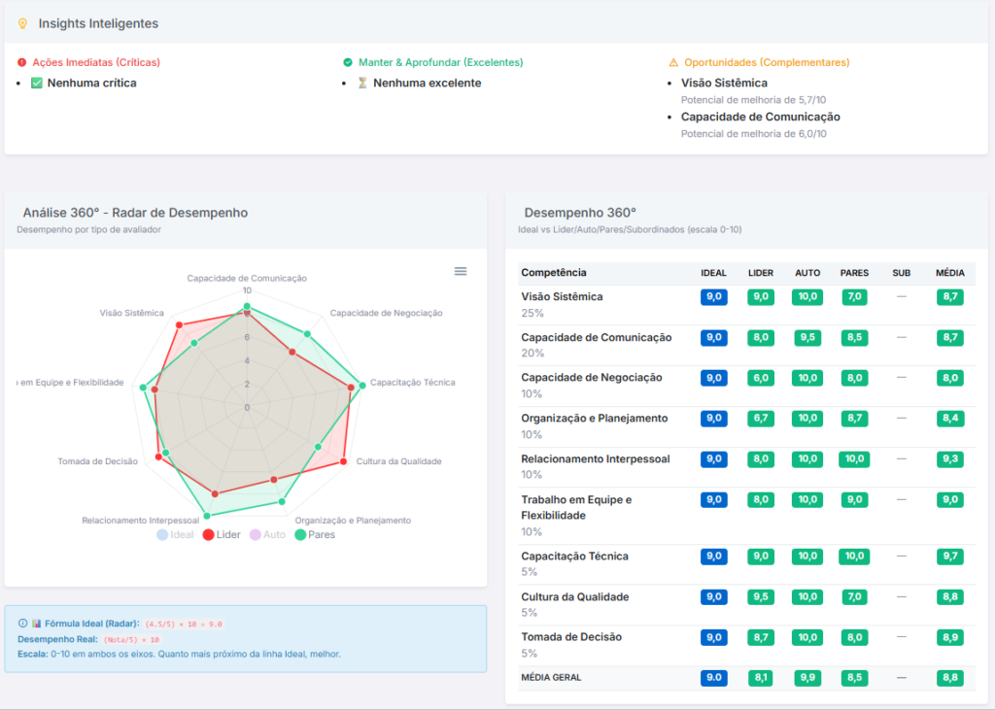The width and height of the screenshot is (995, 710).
Task: Click the Competência column header
Action: pos(554,273)
